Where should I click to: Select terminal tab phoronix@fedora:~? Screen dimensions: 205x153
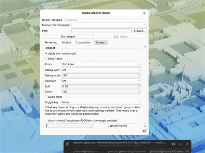coord(85,151)
